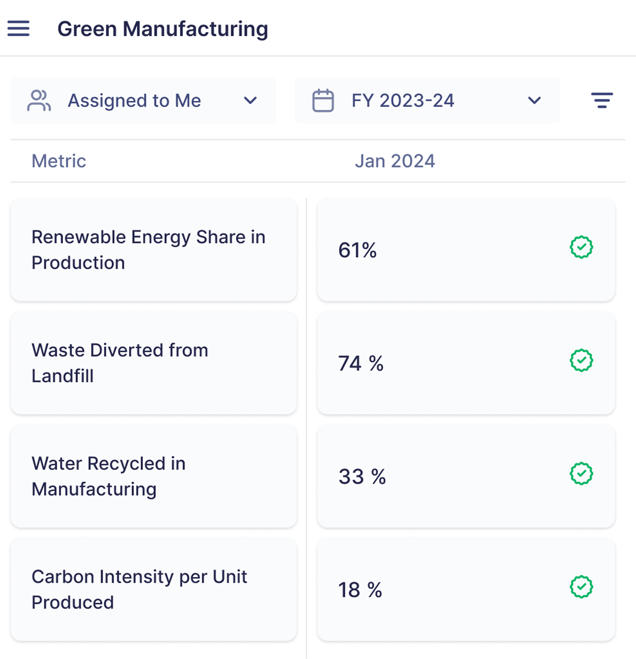Click the filter lines icon
Image resolution: width=636 pixels, height=659 pixels.
[x=602, y=100]
